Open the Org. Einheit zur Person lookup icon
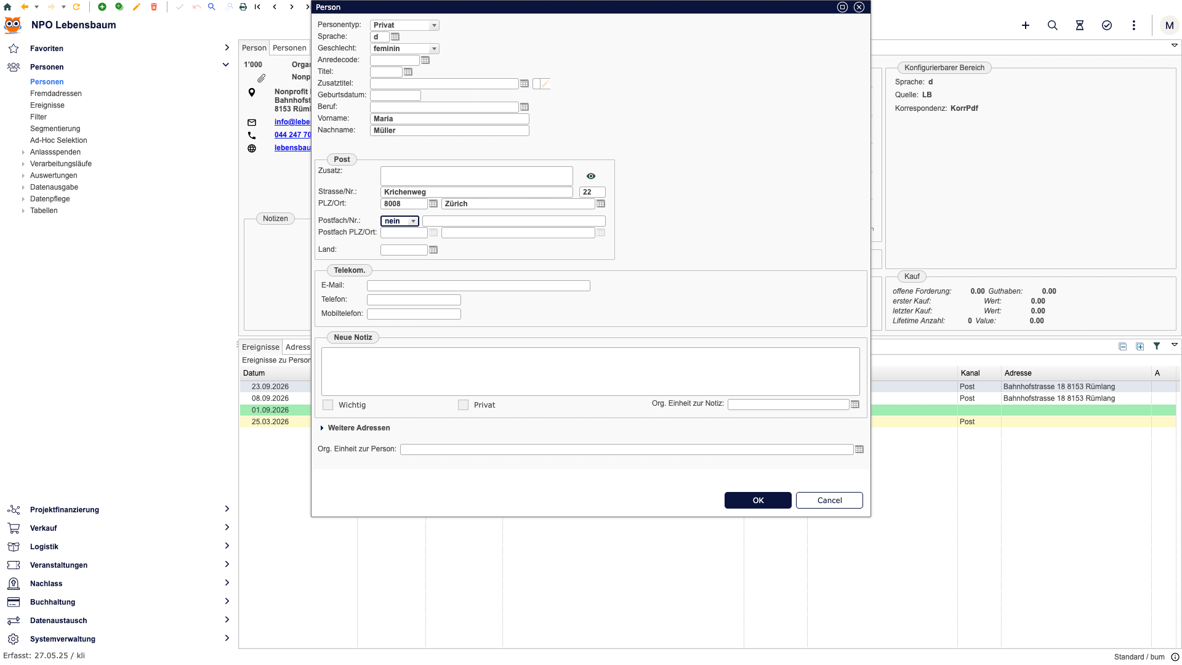Screen dimensions: 1182x665 click(859, 449)
